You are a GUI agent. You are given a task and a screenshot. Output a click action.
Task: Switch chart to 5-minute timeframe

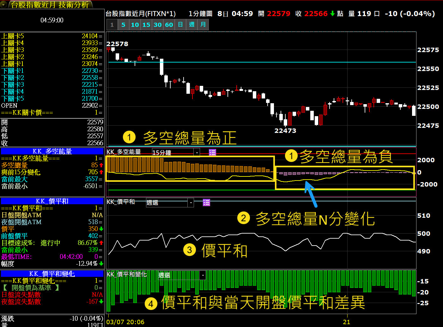123,25
